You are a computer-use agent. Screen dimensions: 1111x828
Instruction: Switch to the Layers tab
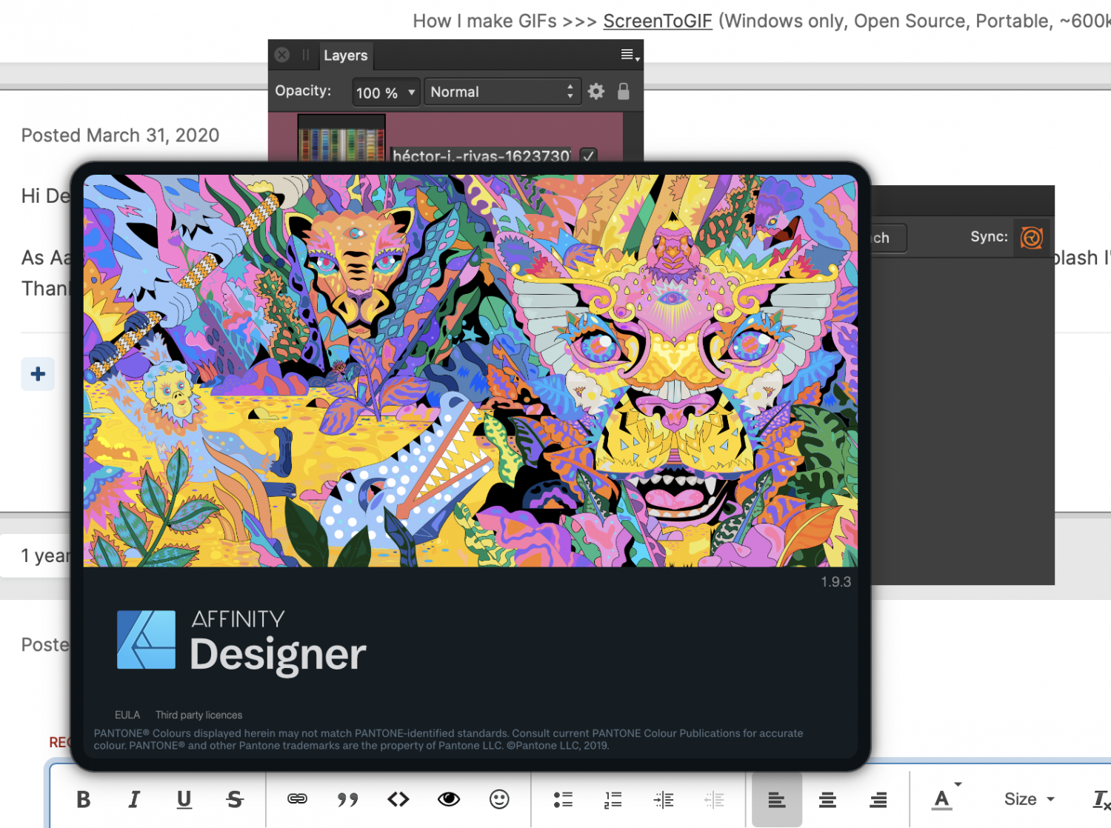tap(346, 55)
